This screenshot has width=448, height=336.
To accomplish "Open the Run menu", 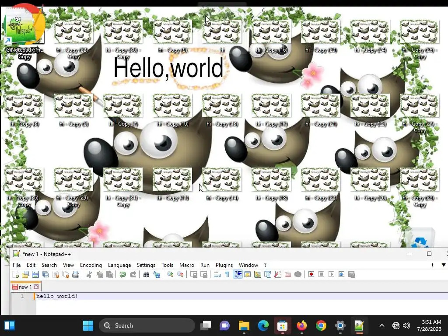I will pyautogui.click(x=205, y=265).
